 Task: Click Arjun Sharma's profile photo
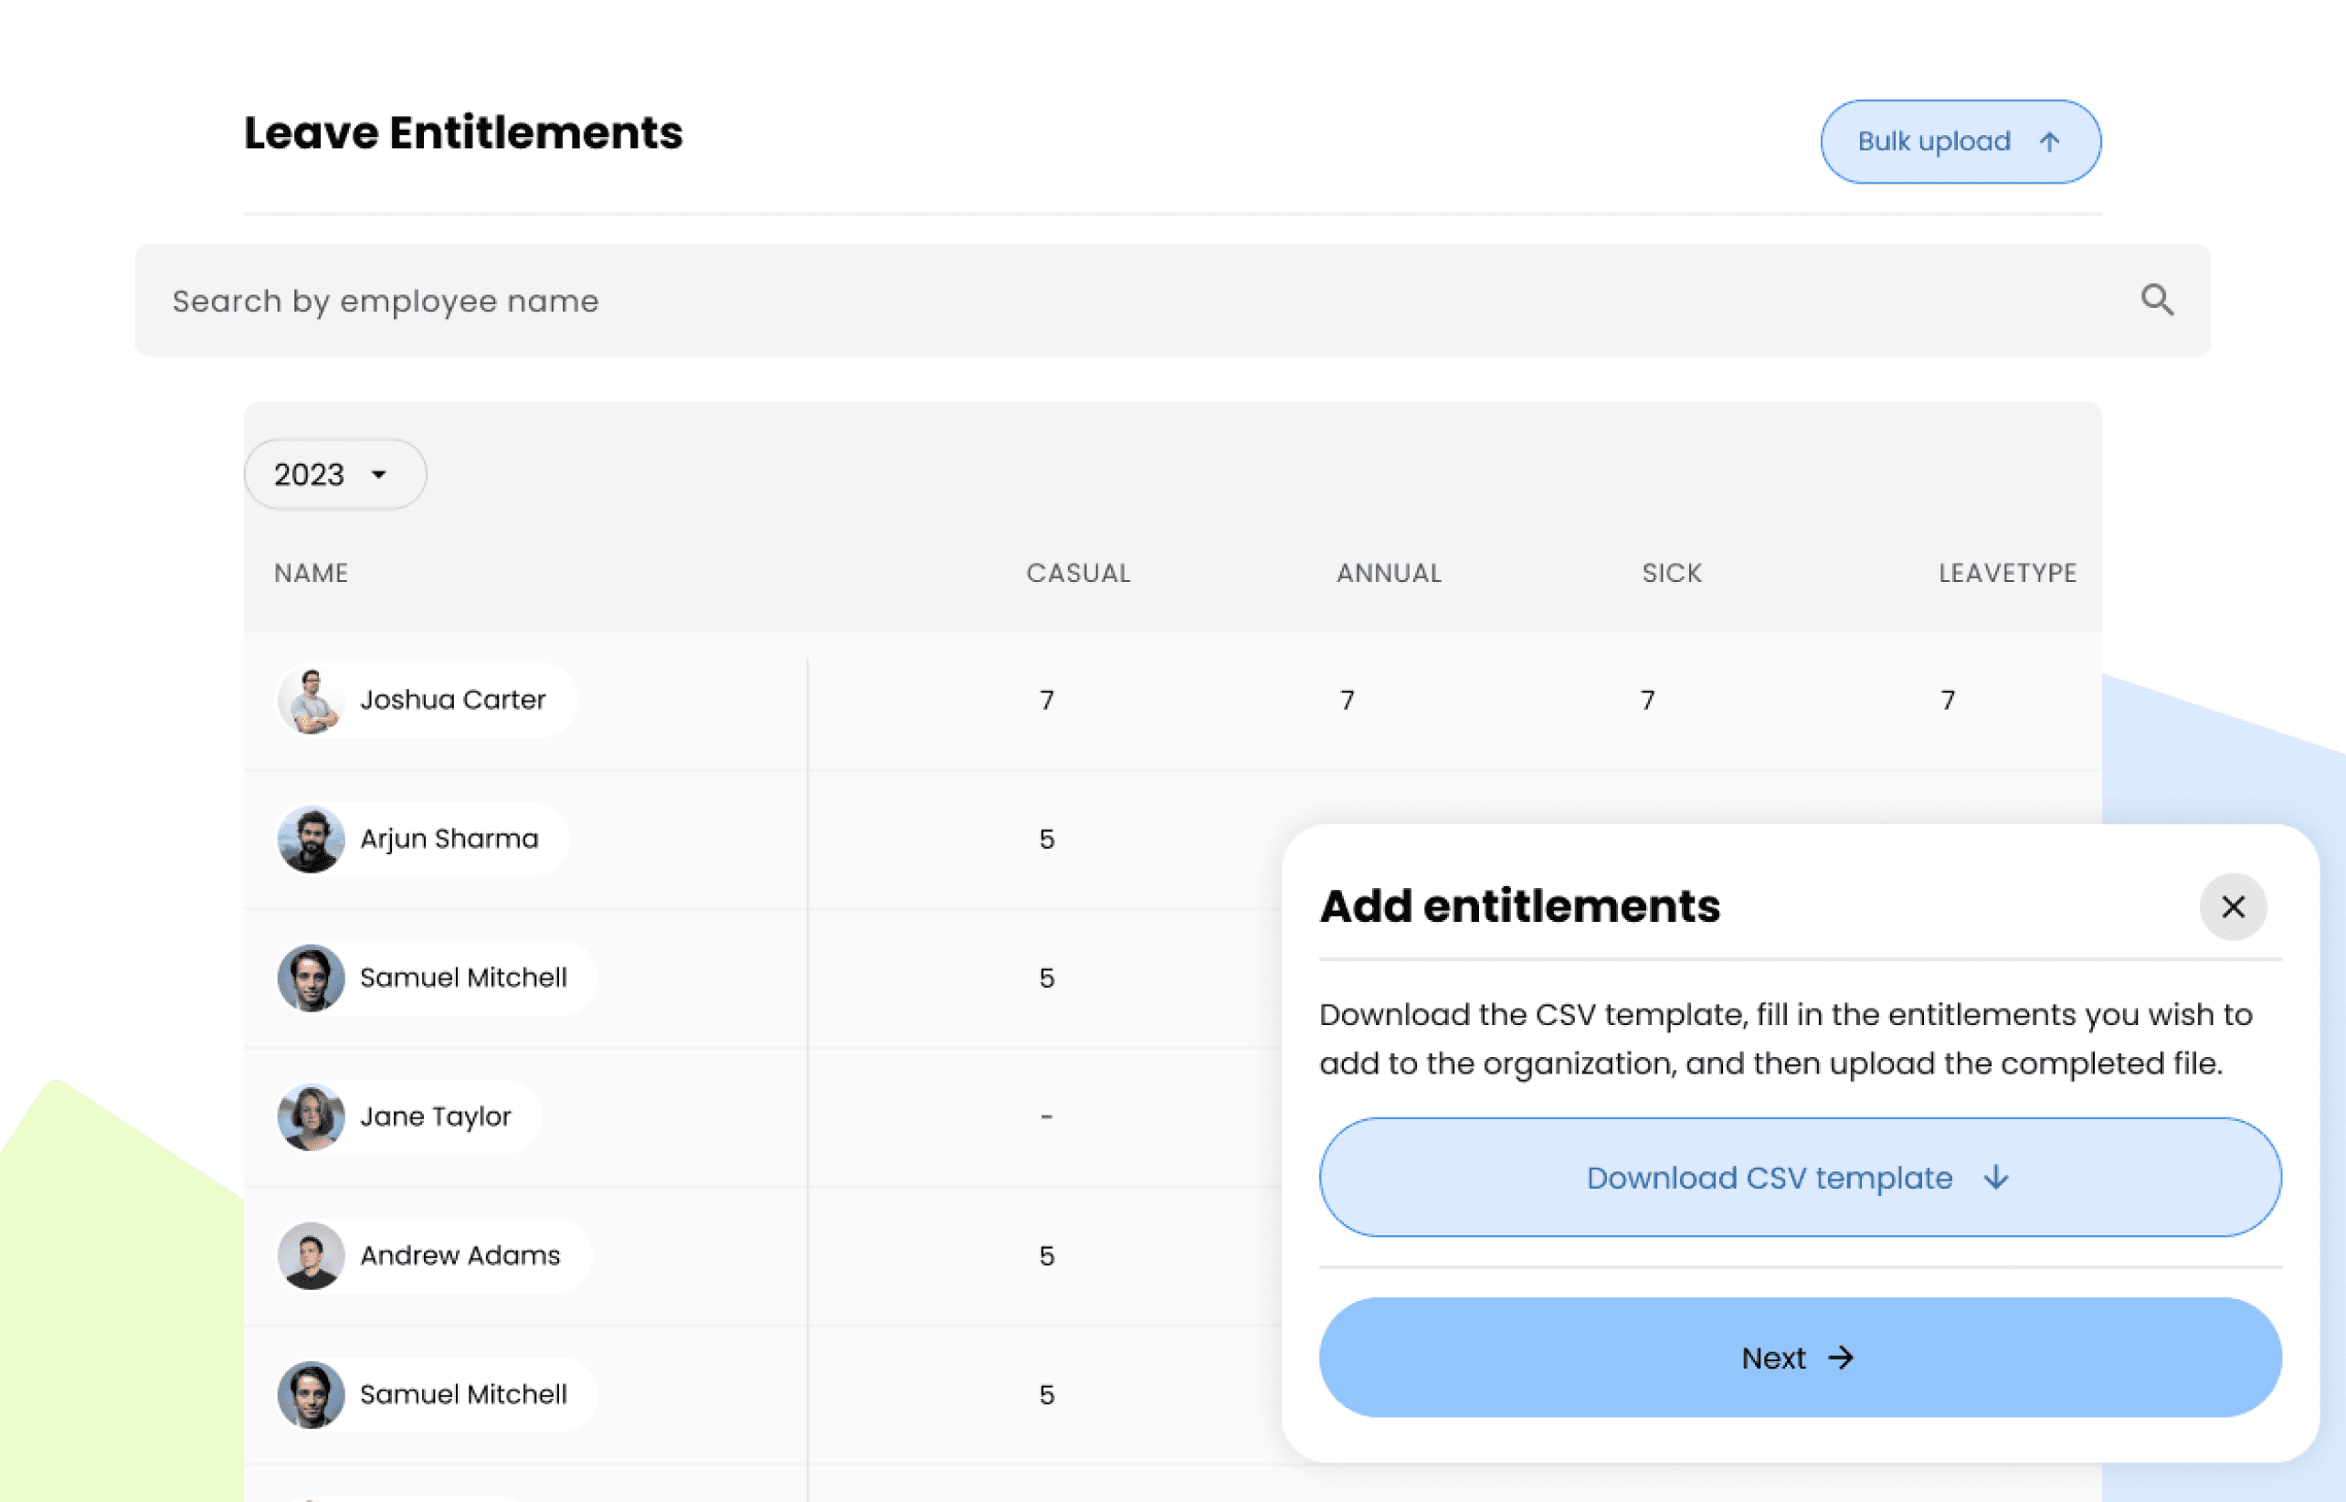(x=310, y=839)
